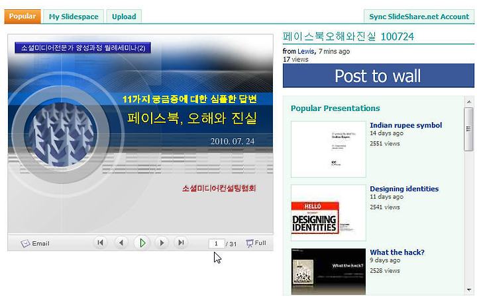Click the Popular Presentations heading
The height and width of the screenshot is (298, 477).
(x=335, y=108)
